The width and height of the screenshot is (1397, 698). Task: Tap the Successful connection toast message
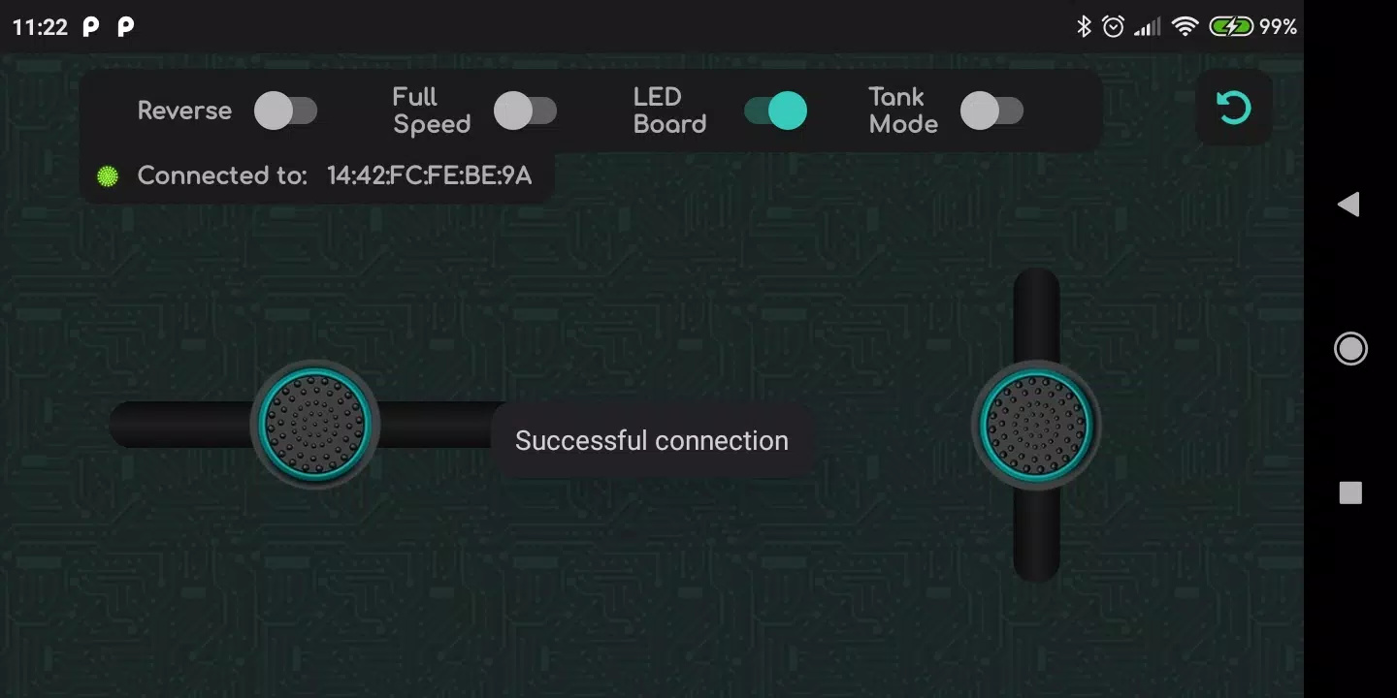[x=652, y=441]
